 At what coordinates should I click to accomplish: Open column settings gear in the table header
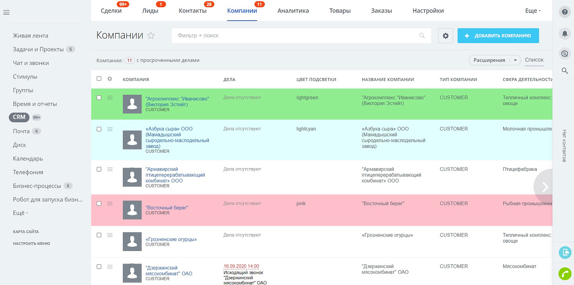pyautogui.click(x=110, y=79)
